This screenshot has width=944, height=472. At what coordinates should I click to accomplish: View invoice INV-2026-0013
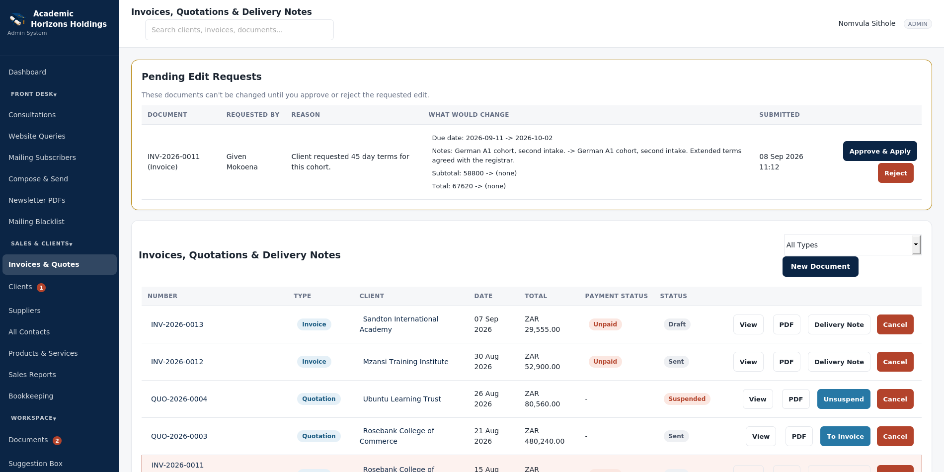pyautogui.click(x=748, y=324)
